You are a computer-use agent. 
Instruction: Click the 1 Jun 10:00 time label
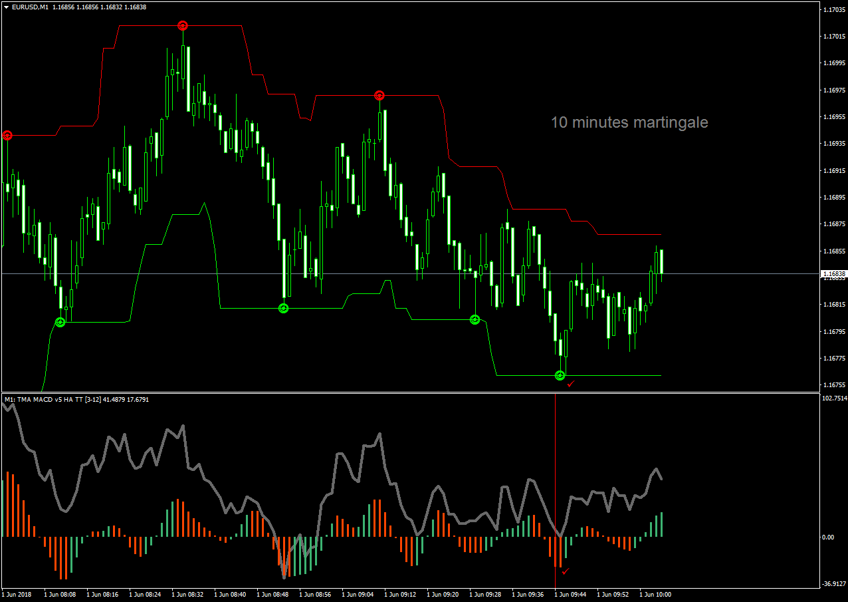[x=656, y=595]
